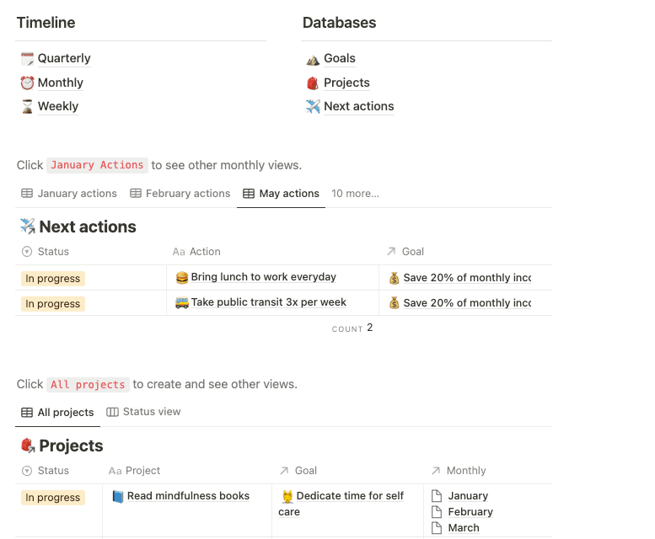Switch to February actions tab
The height and width of the screenshot is (539, 655).
[180, 194]
